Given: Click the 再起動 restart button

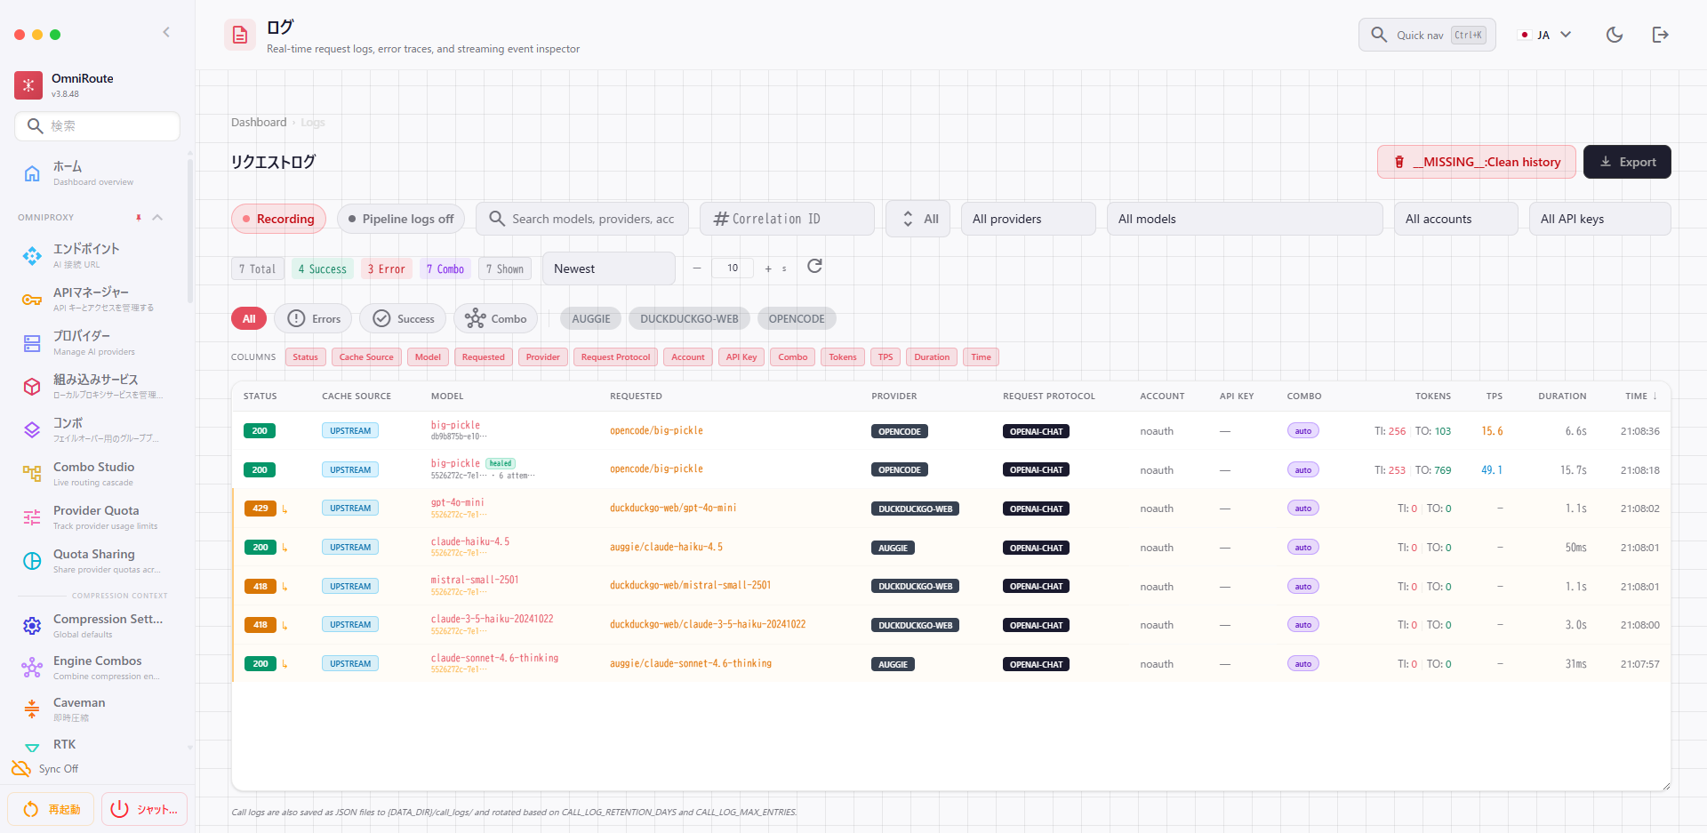Looking at the screenshot, I should coord(51,809).
